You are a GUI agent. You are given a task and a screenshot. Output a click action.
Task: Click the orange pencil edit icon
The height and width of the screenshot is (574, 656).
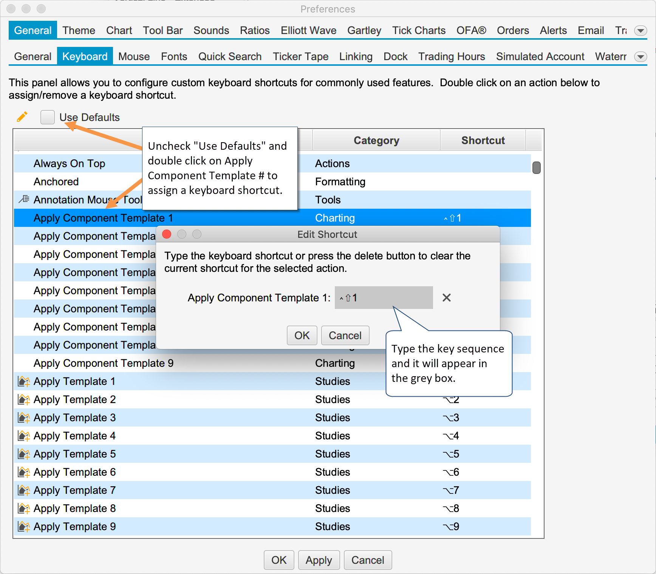pyautogui.click(x=22, y=117)
